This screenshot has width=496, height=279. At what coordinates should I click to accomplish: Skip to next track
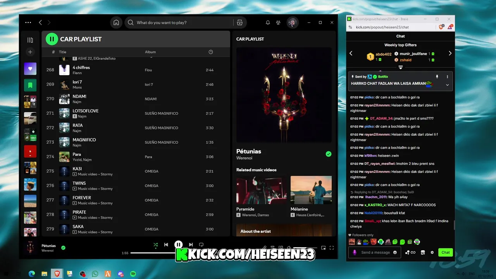191,245
